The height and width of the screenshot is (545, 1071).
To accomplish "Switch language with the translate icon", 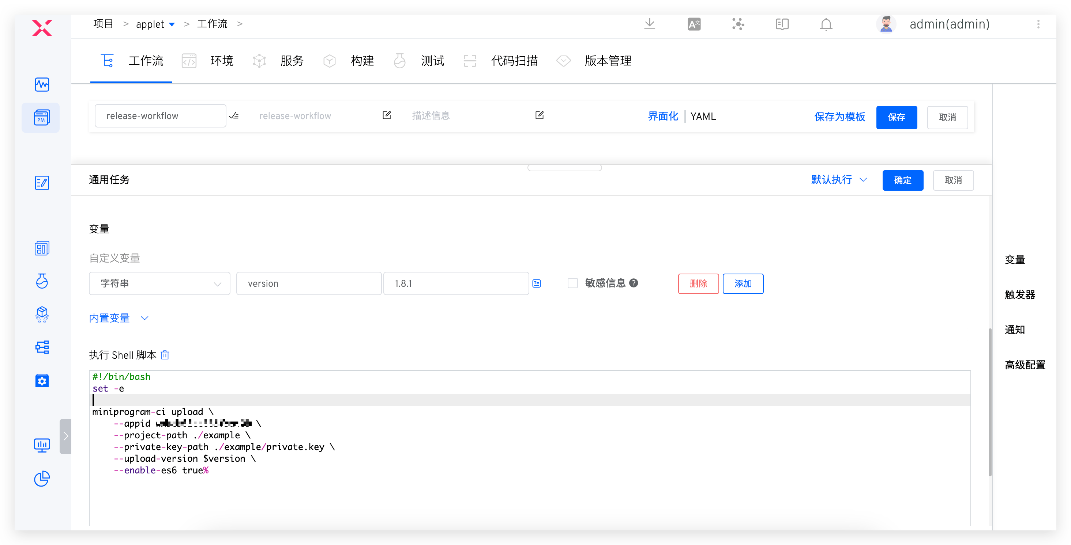I will coord(694,24).
